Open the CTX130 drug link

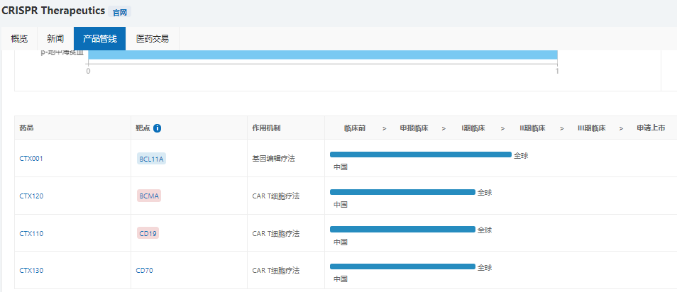tap(31, 271)
